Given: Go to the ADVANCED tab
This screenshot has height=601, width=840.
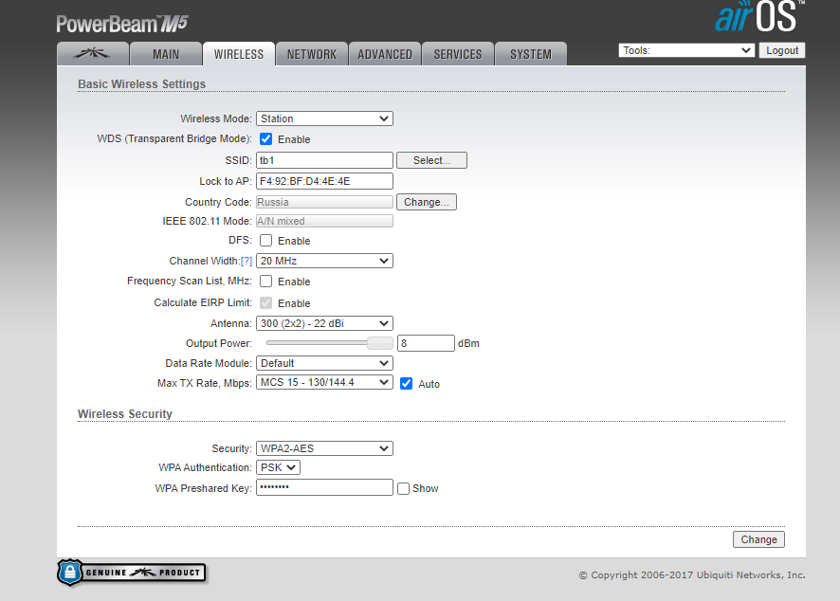Looking at the screenshot, I should point(385,54).
